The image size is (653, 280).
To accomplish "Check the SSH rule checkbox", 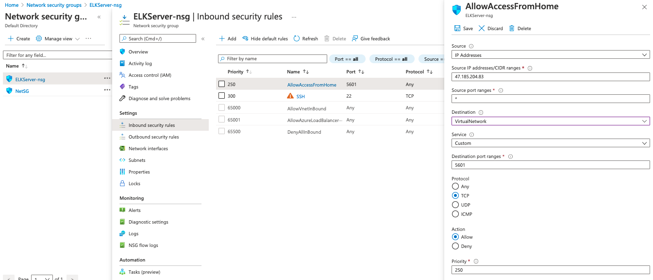I will click(x=221, y=96).
